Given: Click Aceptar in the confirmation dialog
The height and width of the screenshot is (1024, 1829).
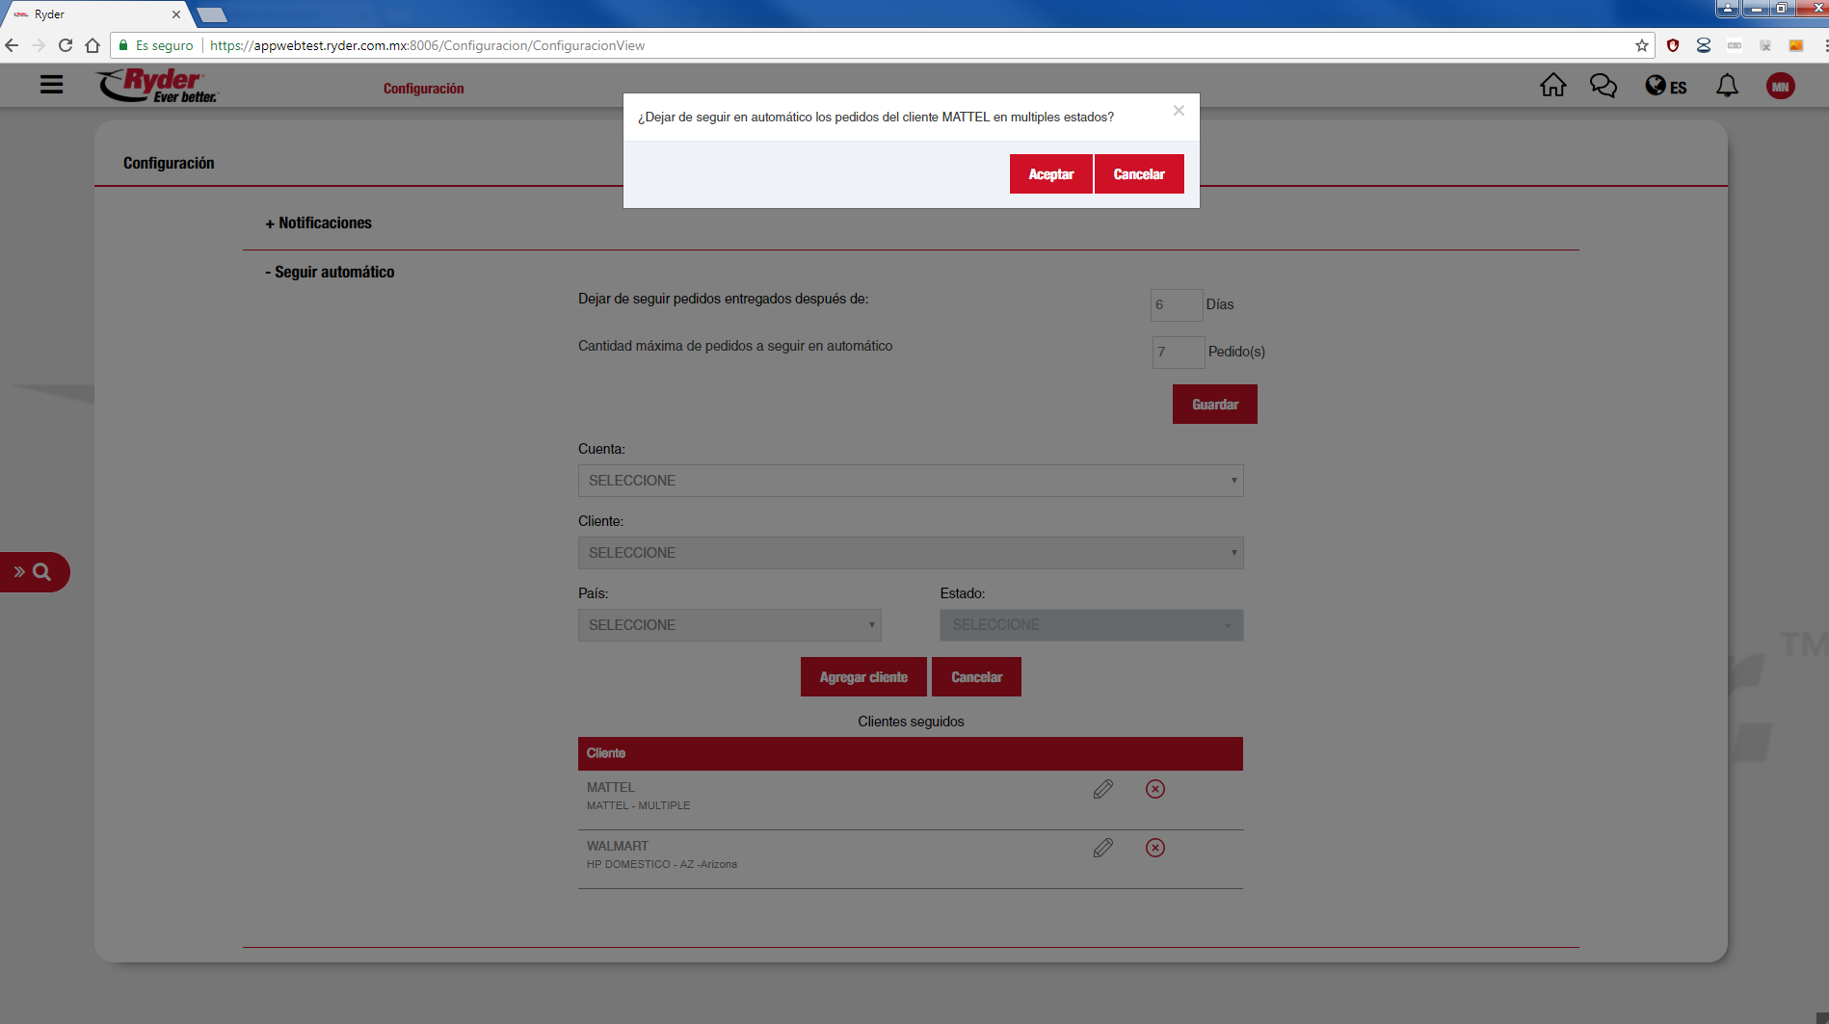Looking at the screenshot, I should coord(1050,174).
